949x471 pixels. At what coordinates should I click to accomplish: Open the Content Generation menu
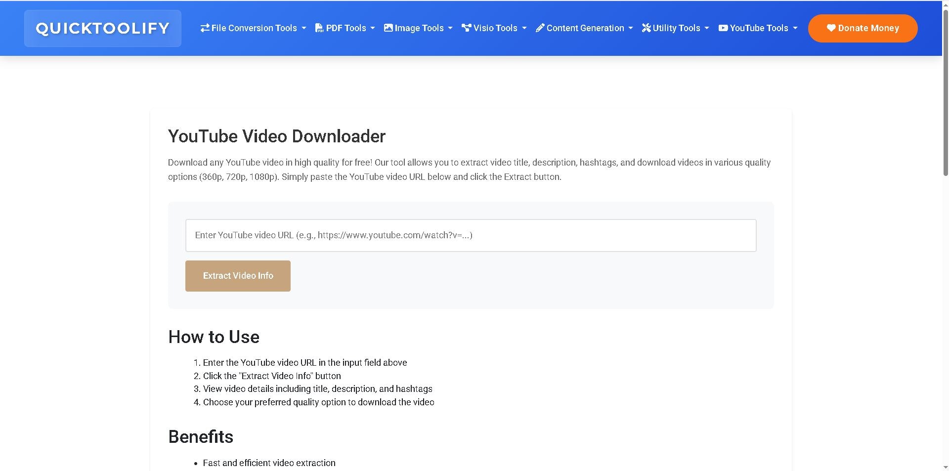585,28
